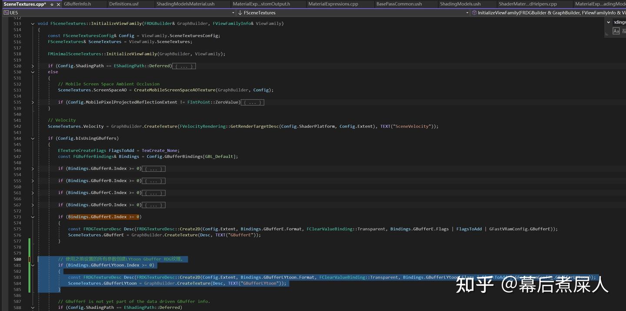Click the match-whole-word icon in Find box

pos(624,30)
